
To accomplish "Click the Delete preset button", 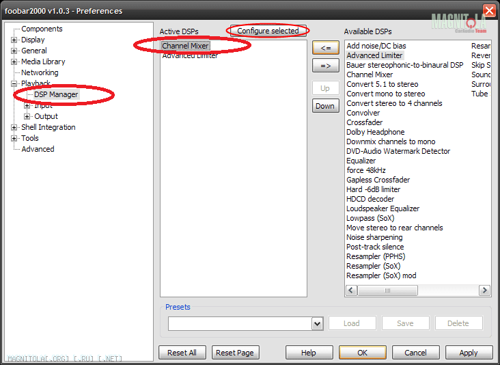I will point(458,323).
